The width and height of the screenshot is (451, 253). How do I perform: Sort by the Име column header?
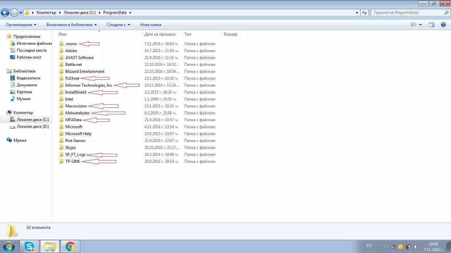coord(99,34)
